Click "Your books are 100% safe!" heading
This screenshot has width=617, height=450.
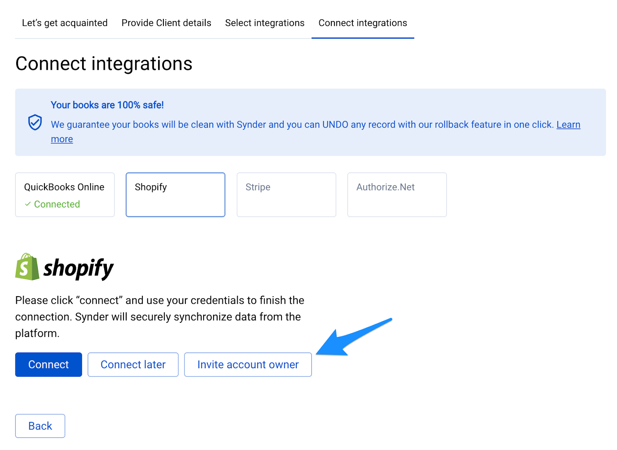107,105
